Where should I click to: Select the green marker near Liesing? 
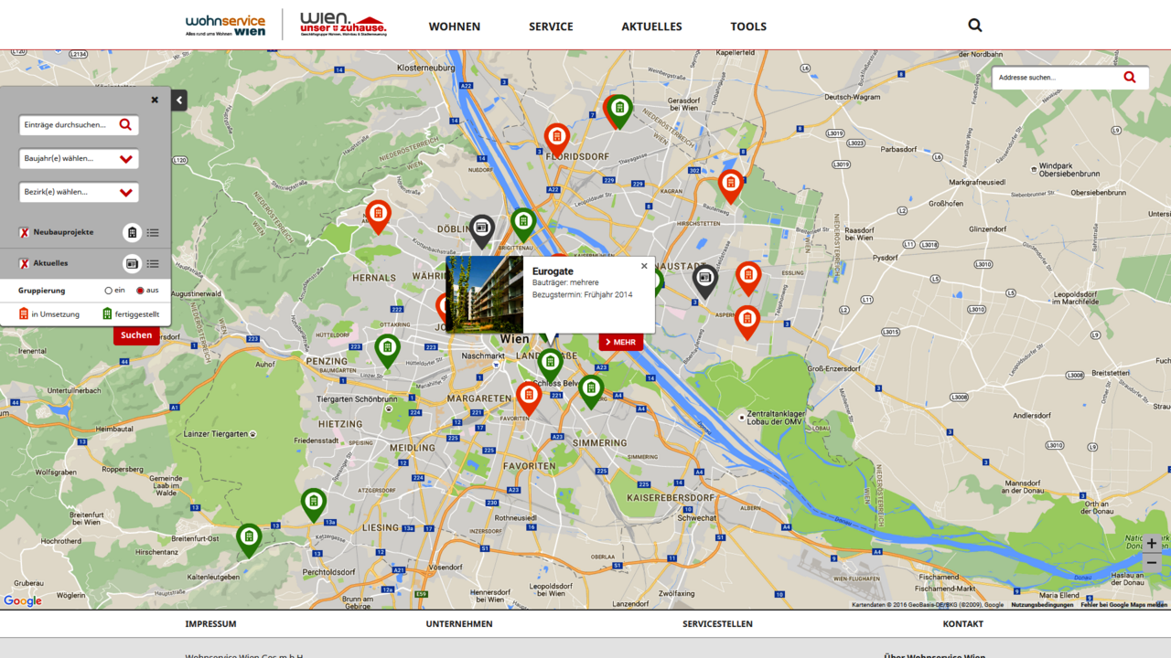pos(314,505)
